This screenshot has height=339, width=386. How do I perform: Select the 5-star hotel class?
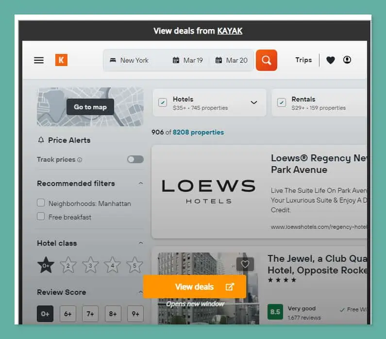pyautogui.click(x=134, y=265)
